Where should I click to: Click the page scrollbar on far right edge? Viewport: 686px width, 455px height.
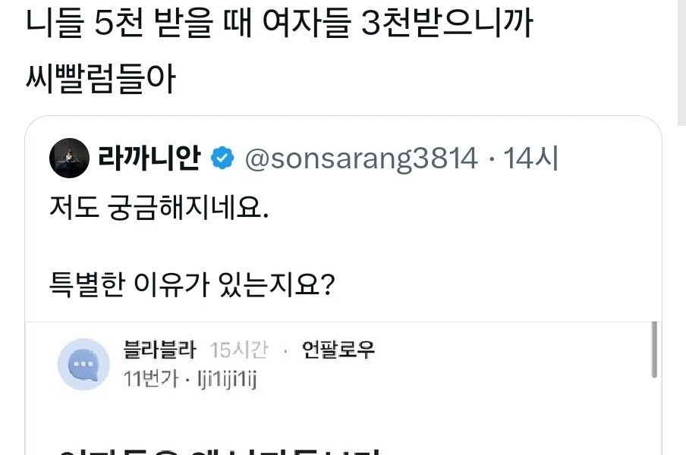pyautogui.click(x=681, y=61)
